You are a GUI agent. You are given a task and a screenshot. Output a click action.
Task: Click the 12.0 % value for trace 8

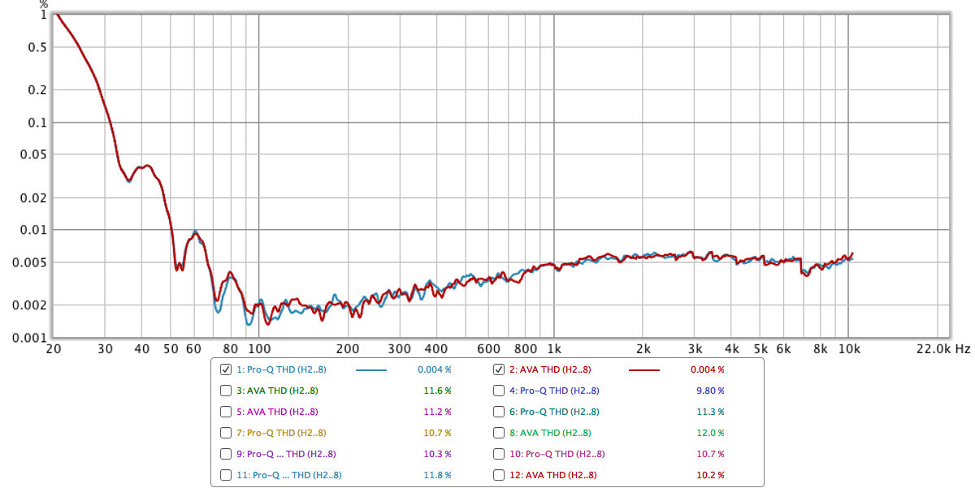pyautogui.click(x=710, y=433)
